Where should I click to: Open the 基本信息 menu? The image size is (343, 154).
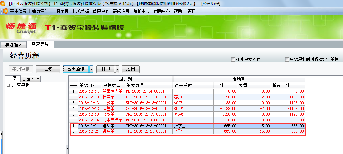(18, 11)
